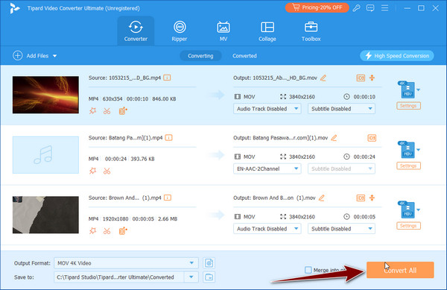Click enhance video icon for Brown And file

pos(123,231)
